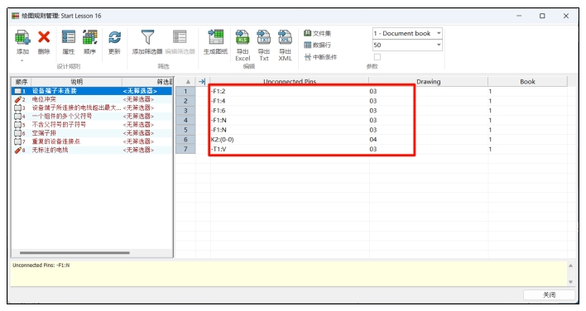Click the message pane scroll-up arrow
Viewport: 586px width, 311px height.
pyautogui.click(x=570, y=266)
